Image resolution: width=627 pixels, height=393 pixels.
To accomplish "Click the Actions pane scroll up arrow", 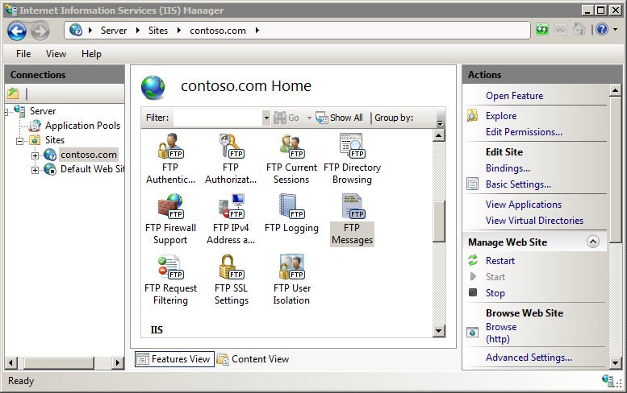I will tap(615, 90).
